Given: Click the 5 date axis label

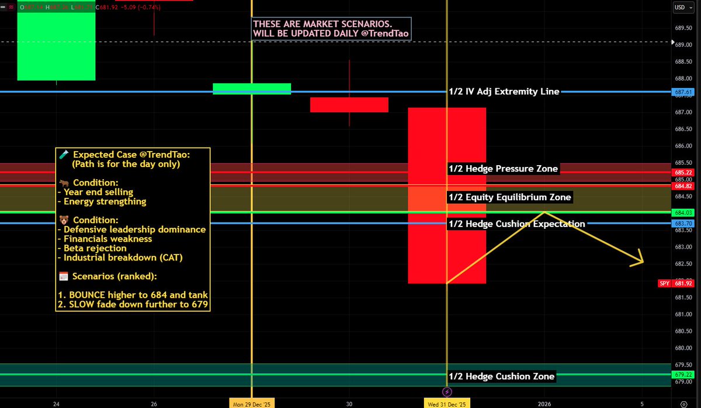Looking at the screenshot, I should point(642,403).
